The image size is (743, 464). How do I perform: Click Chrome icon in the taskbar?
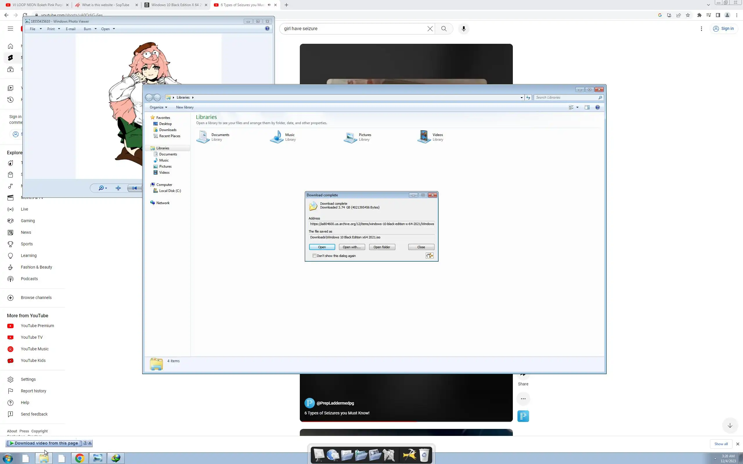point(80,458)
